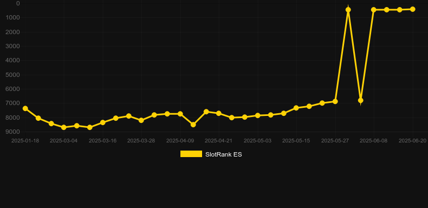Click the 2025-04-21 date label
The image size is (428, 208).
click(x=219, y=141)
